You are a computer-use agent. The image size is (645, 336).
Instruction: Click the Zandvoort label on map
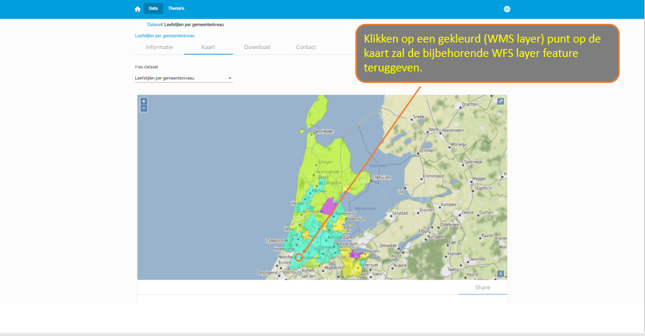pyautogui.click(x=275, y=241)
